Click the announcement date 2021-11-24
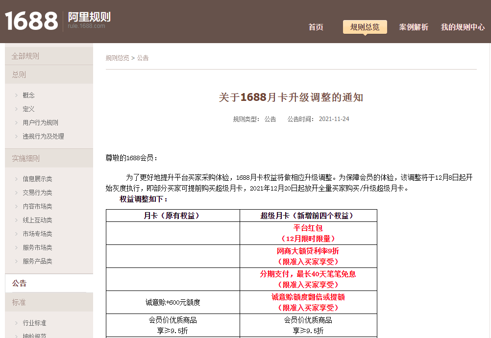Image resolution: width=491 pixels, height=338 pixels. [334, 119]
